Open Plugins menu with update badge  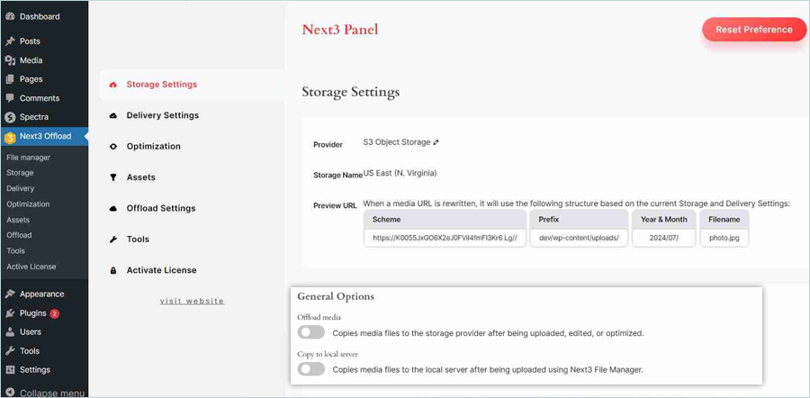33,313
